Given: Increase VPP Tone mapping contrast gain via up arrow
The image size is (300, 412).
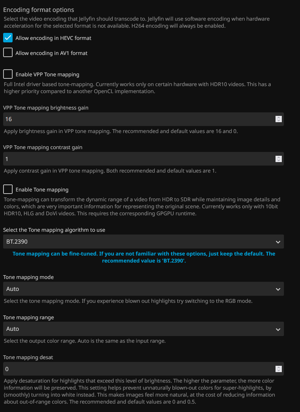Looking at the screenshot, I should tap(278, 157).
